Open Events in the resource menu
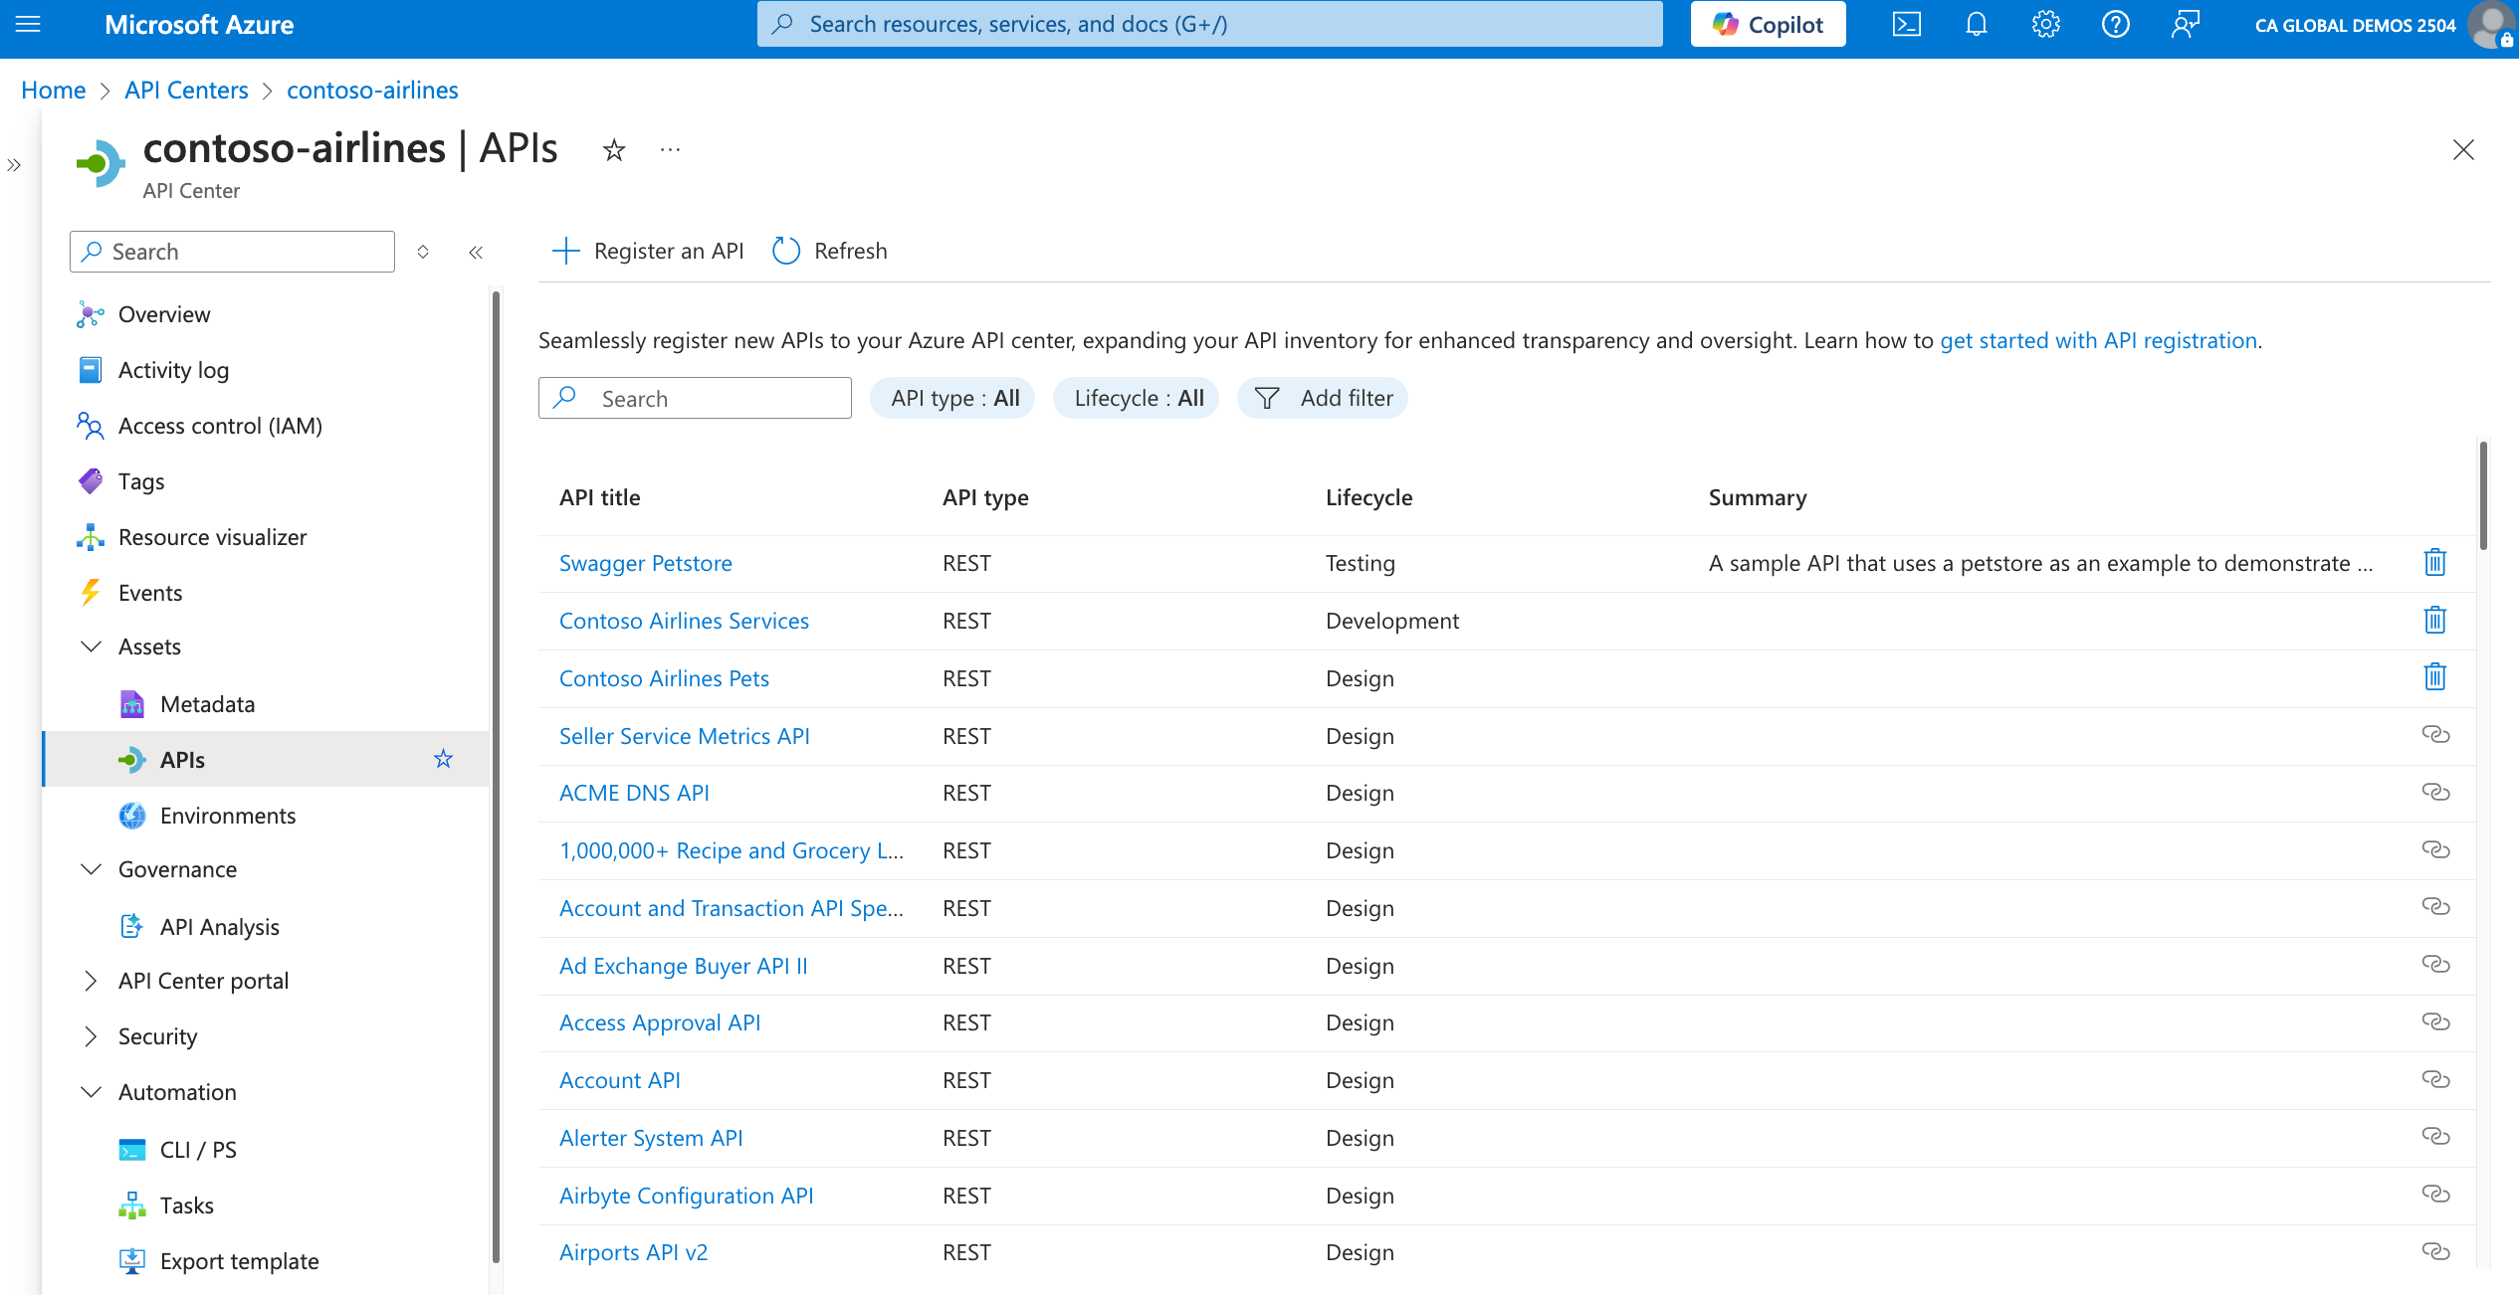The width and height of the screenshot is (2519, 1295). [150, 593]
